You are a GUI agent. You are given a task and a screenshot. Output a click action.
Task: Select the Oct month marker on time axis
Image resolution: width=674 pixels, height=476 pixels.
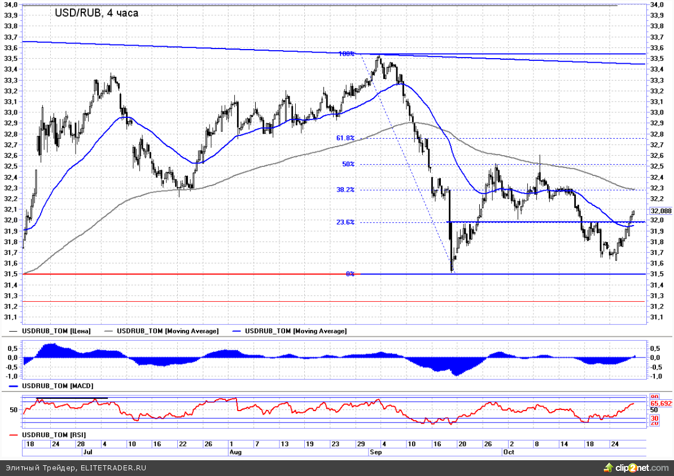pos(509,452)
